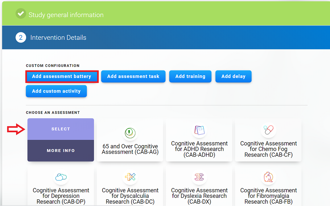Select the Cognitive Assessment for ADHD Research title
The width and height of the screenshot is (330, 206).
pos(199,149)
